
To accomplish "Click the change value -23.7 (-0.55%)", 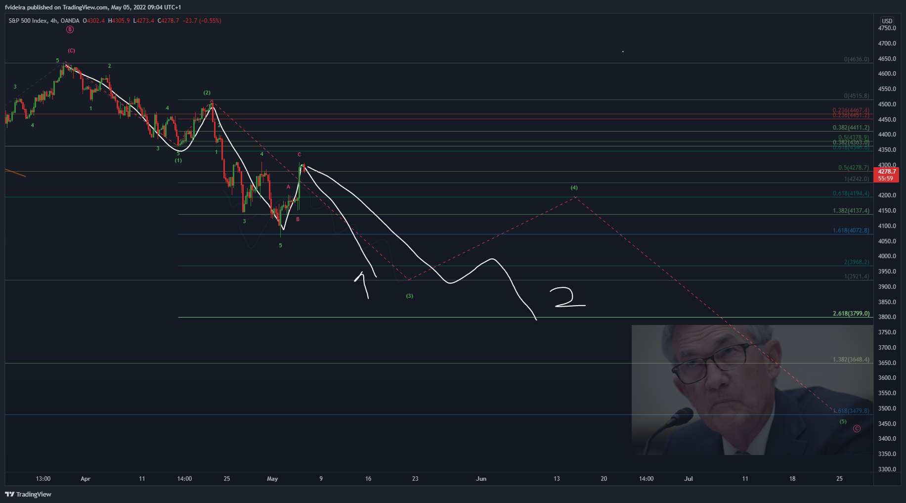I will click(202, 21).
